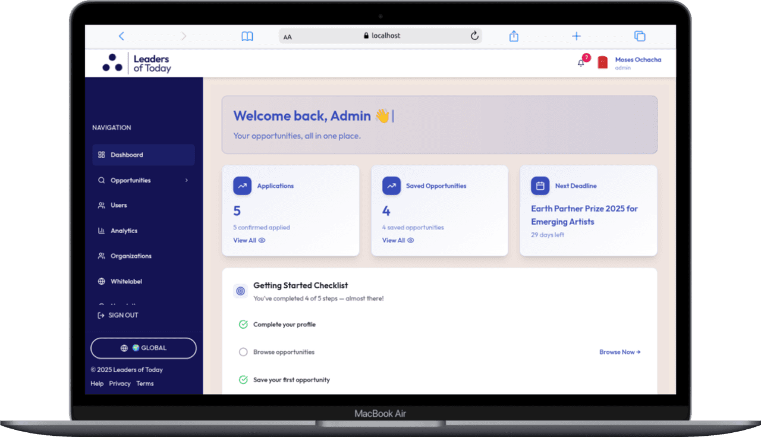Open a new tab with plus icon
This screenshot has width=761, height=437.
[576, 36]
